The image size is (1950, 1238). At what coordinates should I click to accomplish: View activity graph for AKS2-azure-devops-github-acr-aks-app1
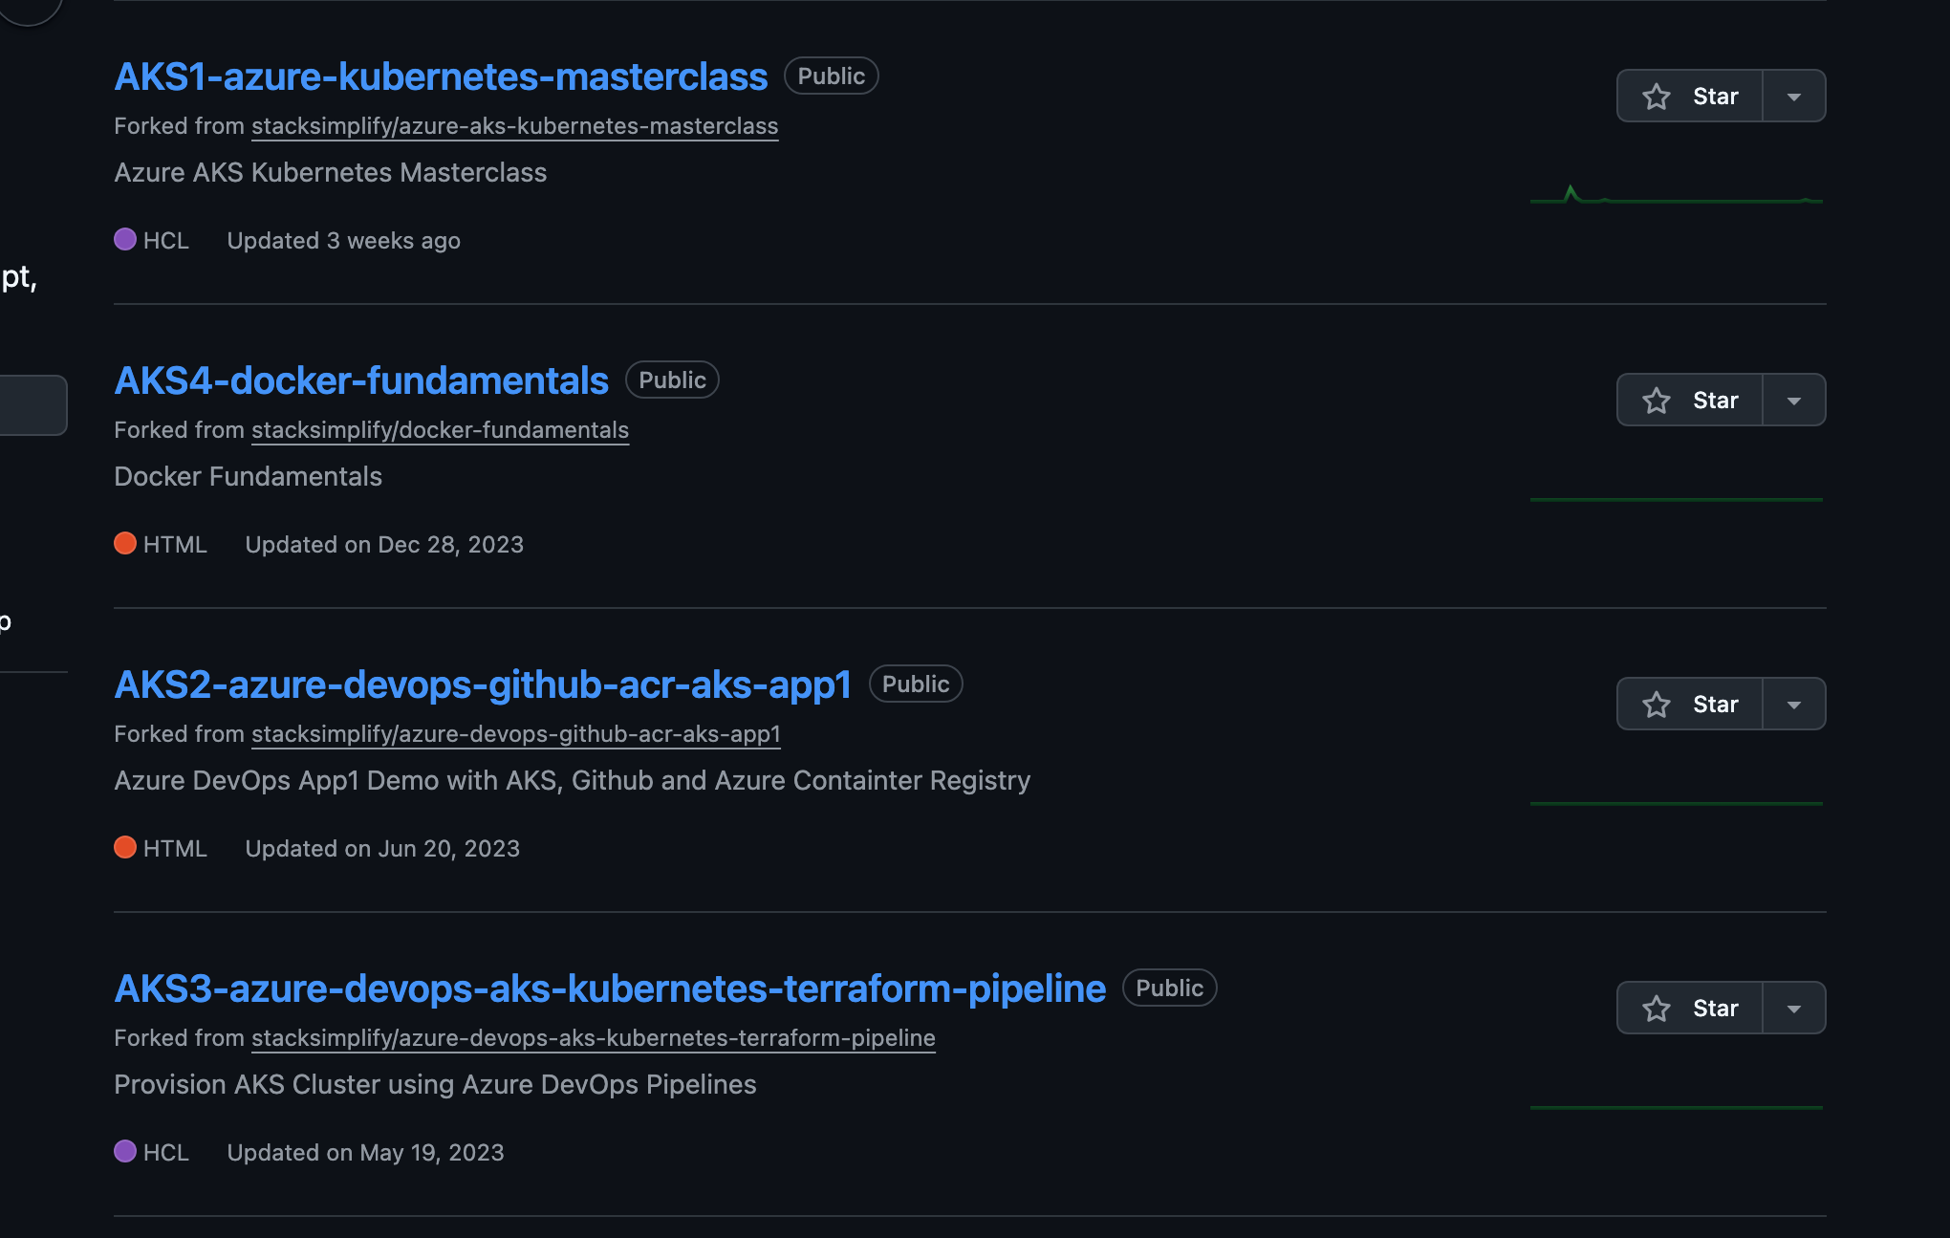coord(1677,803)
